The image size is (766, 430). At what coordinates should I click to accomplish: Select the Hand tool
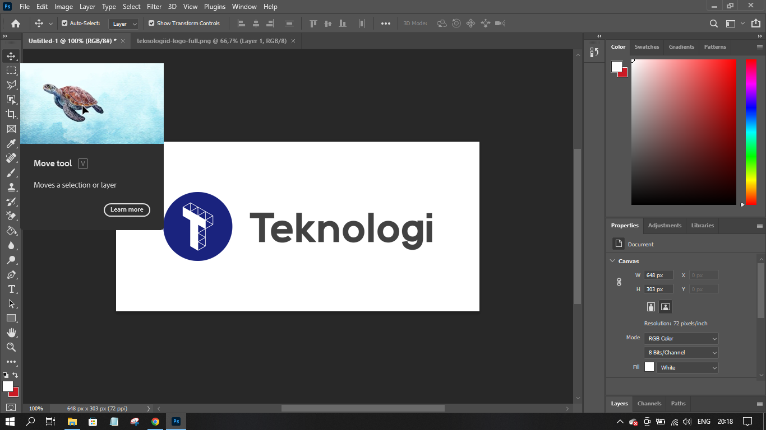pos(11,333)
